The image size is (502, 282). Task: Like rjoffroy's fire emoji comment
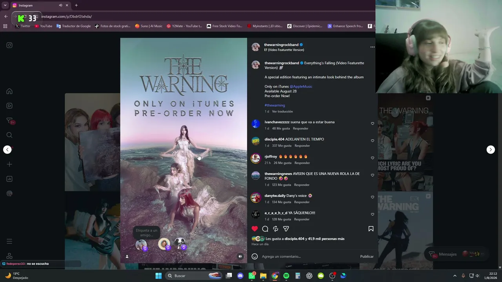(373, 158)
